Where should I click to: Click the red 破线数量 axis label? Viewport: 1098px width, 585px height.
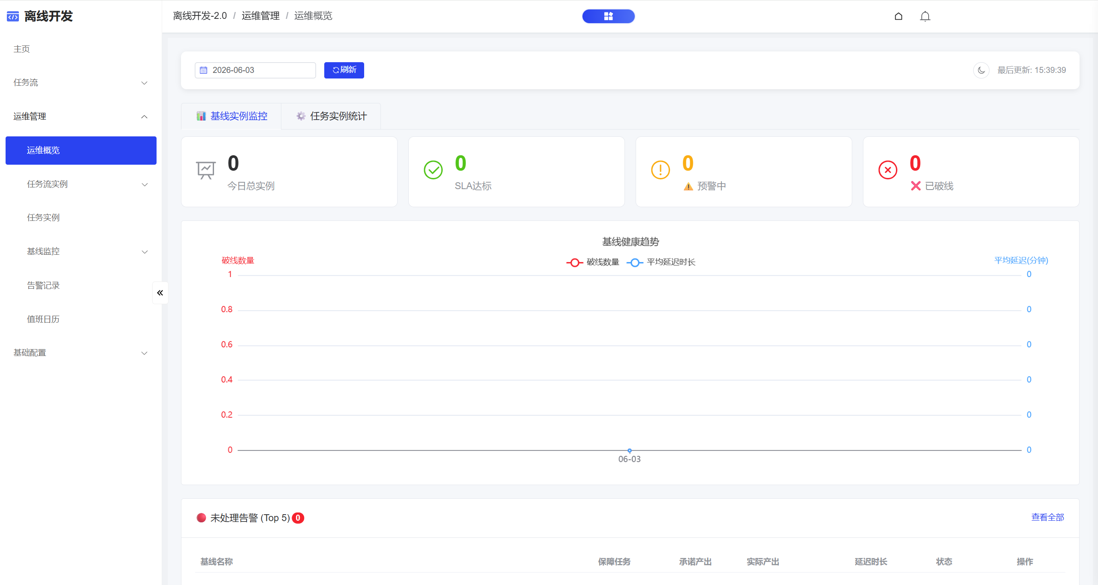[x=238, y=260]
